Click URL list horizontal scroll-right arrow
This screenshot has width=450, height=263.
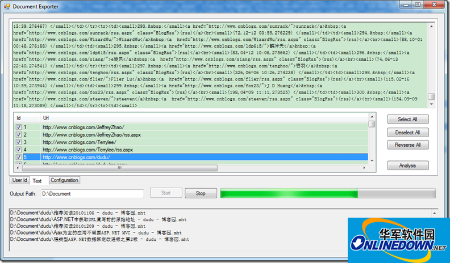point(364,168)
